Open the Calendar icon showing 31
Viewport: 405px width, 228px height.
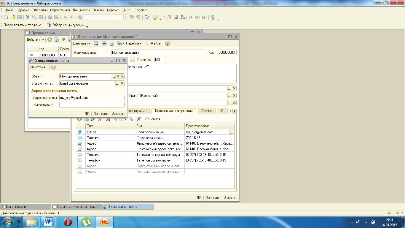point(176,17)
